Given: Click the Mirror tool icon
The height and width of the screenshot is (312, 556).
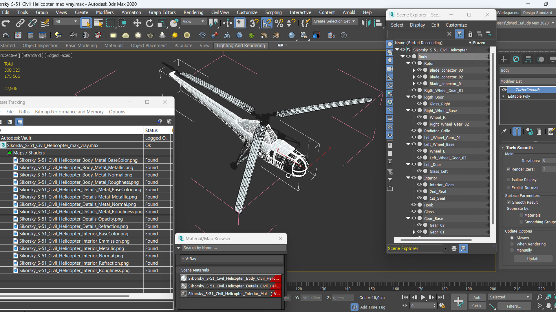Looking at the screenshot, I should 366,23.
